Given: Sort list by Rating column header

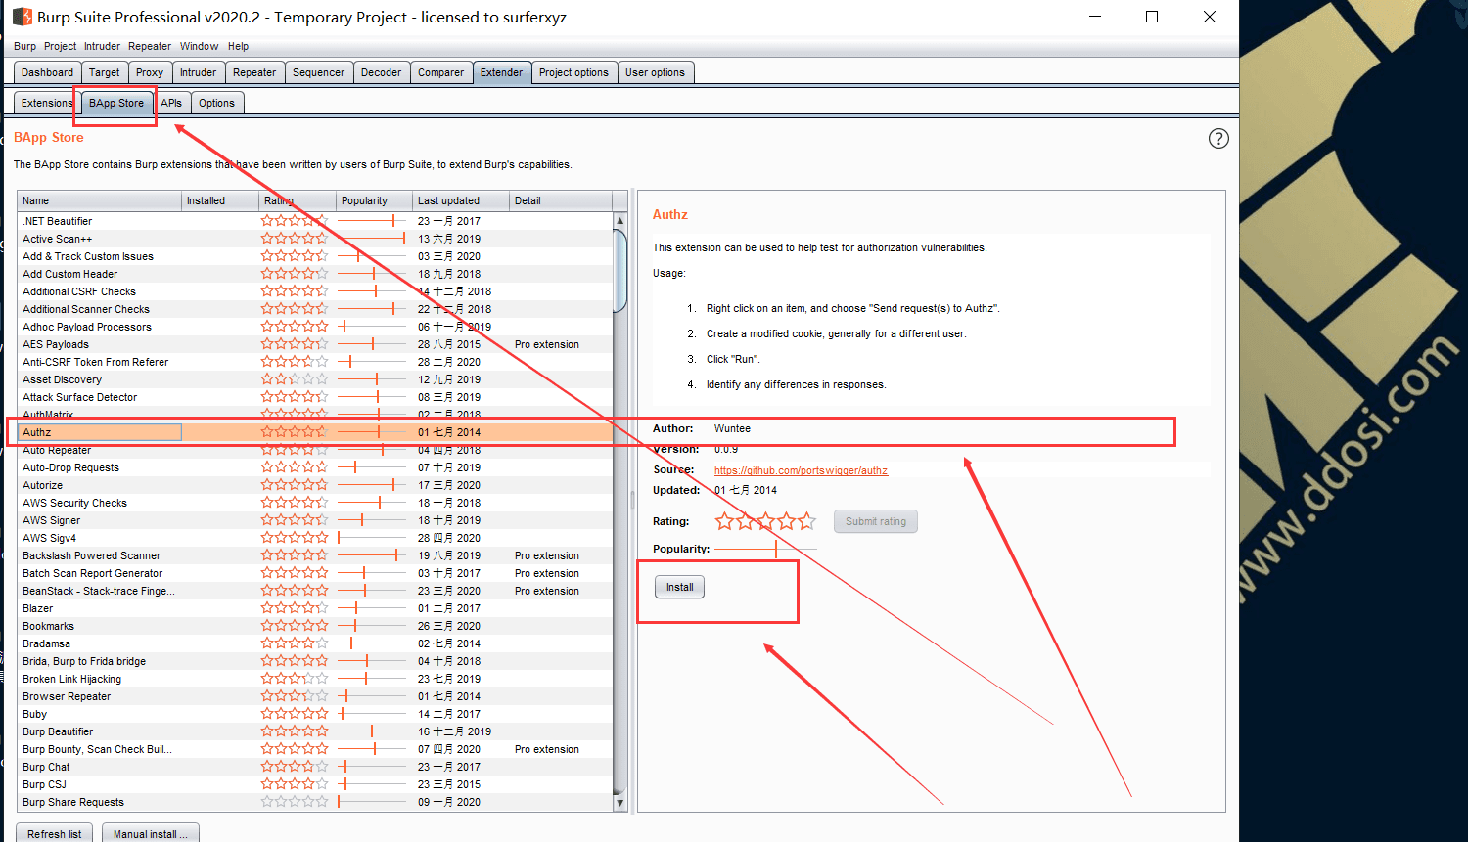Looking at the screenshot, I should (x=298, y=200).
